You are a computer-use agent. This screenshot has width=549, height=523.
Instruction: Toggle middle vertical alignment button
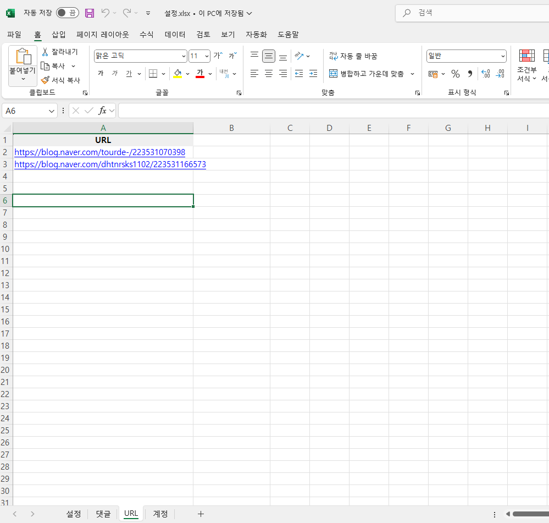tap(269, 56)
